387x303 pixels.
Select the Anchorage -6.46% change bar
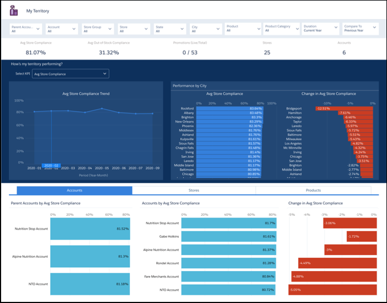tap(358, 117)
